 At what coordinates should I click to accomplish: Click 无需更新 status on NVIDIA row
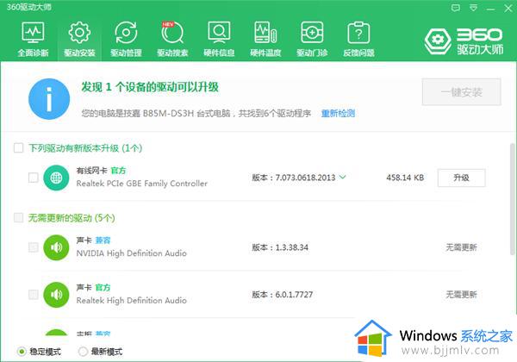[x=461, y=247]
